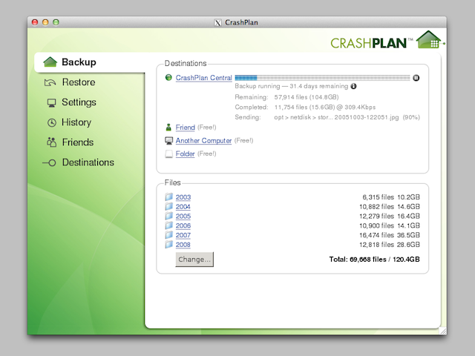Click the CrashPlan logo house icon
Image resolution: width=475 pixels, height=356 pixels.
(429, 39)
